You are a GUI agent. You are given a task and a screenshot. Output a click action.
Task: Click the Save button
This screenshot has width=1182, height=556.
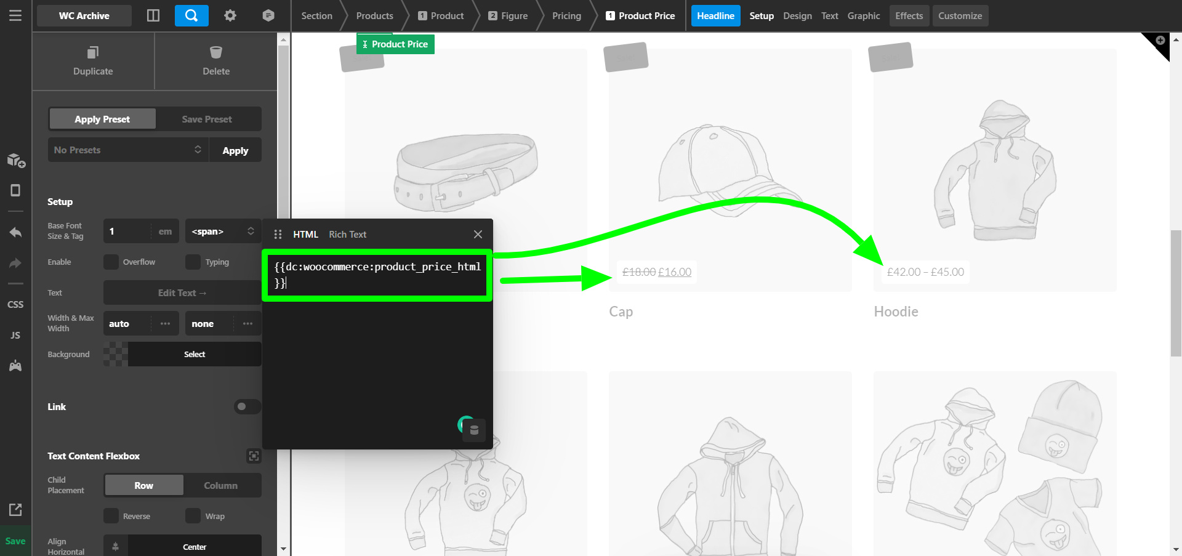(x=15, y=541)
